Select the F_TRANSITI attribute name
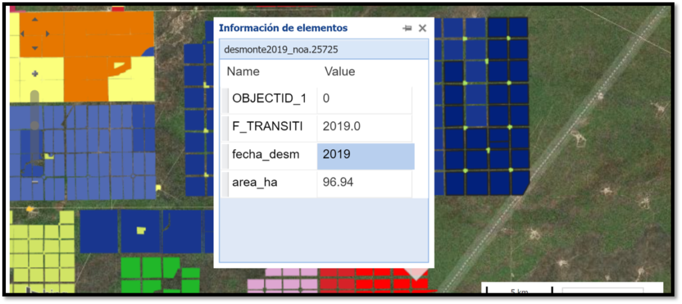The height and width of the screenshot is (304, 682). click(x=269, y=127)
